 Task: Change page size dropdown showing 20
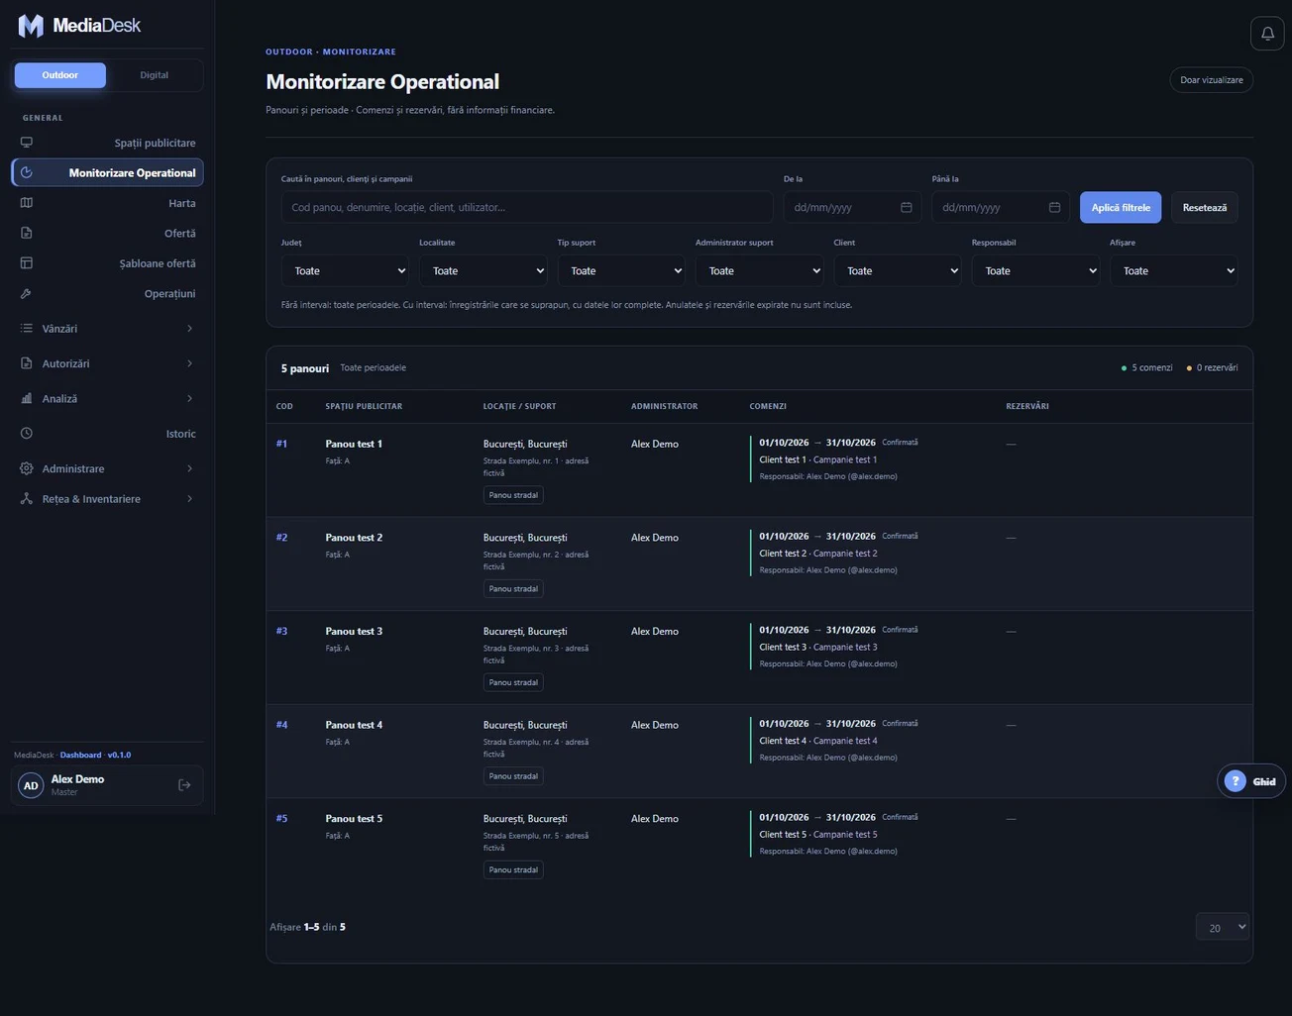(x=1222, y=927)
